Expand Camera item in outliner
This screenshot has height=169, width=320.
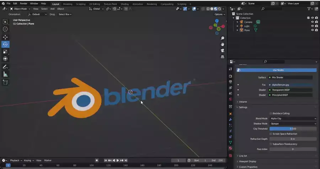[238, 22]
